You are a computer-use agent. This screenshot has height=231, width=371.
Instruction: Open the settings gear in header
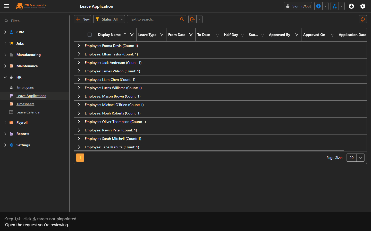point(363,6)
